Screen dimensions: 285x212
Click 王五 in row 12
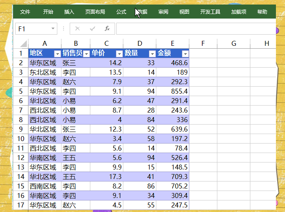[75, 158]
